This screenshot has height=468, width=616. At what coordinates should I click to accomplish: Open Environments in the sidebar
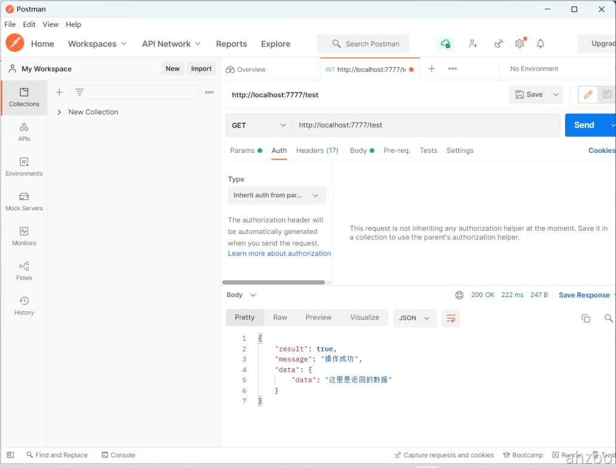(x=24, y=166)
